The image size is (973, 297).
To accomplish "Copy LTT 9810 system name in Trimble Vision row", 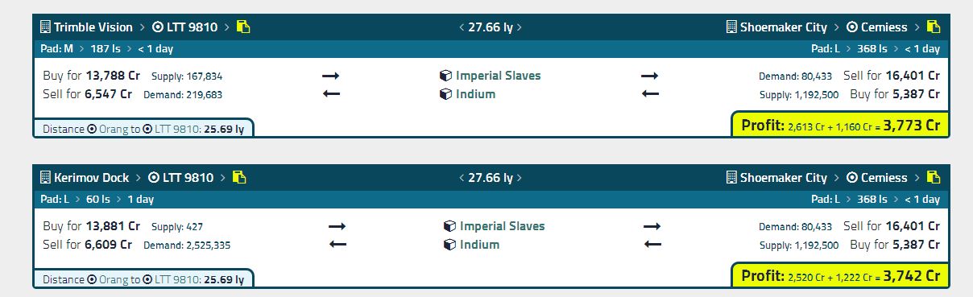I will tap(243, 27).
